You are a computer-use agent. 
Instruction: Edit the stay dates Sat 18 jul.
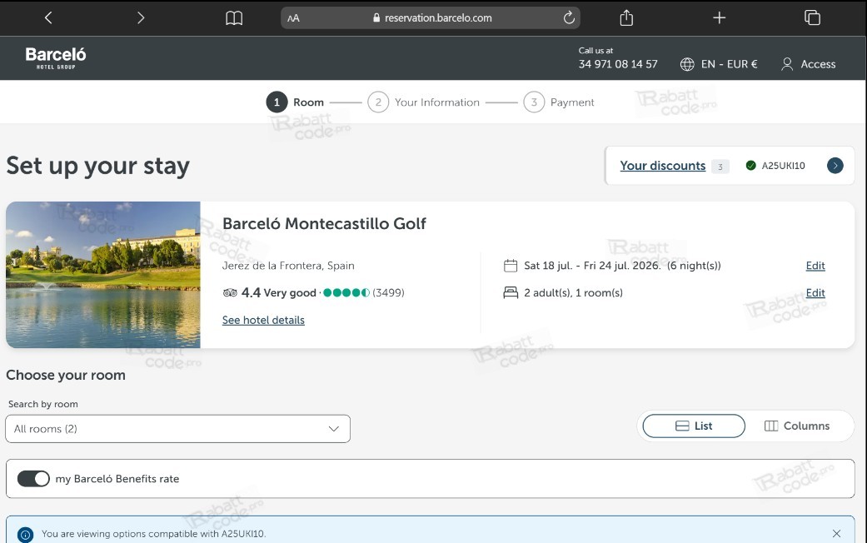(x=815, y=266)
